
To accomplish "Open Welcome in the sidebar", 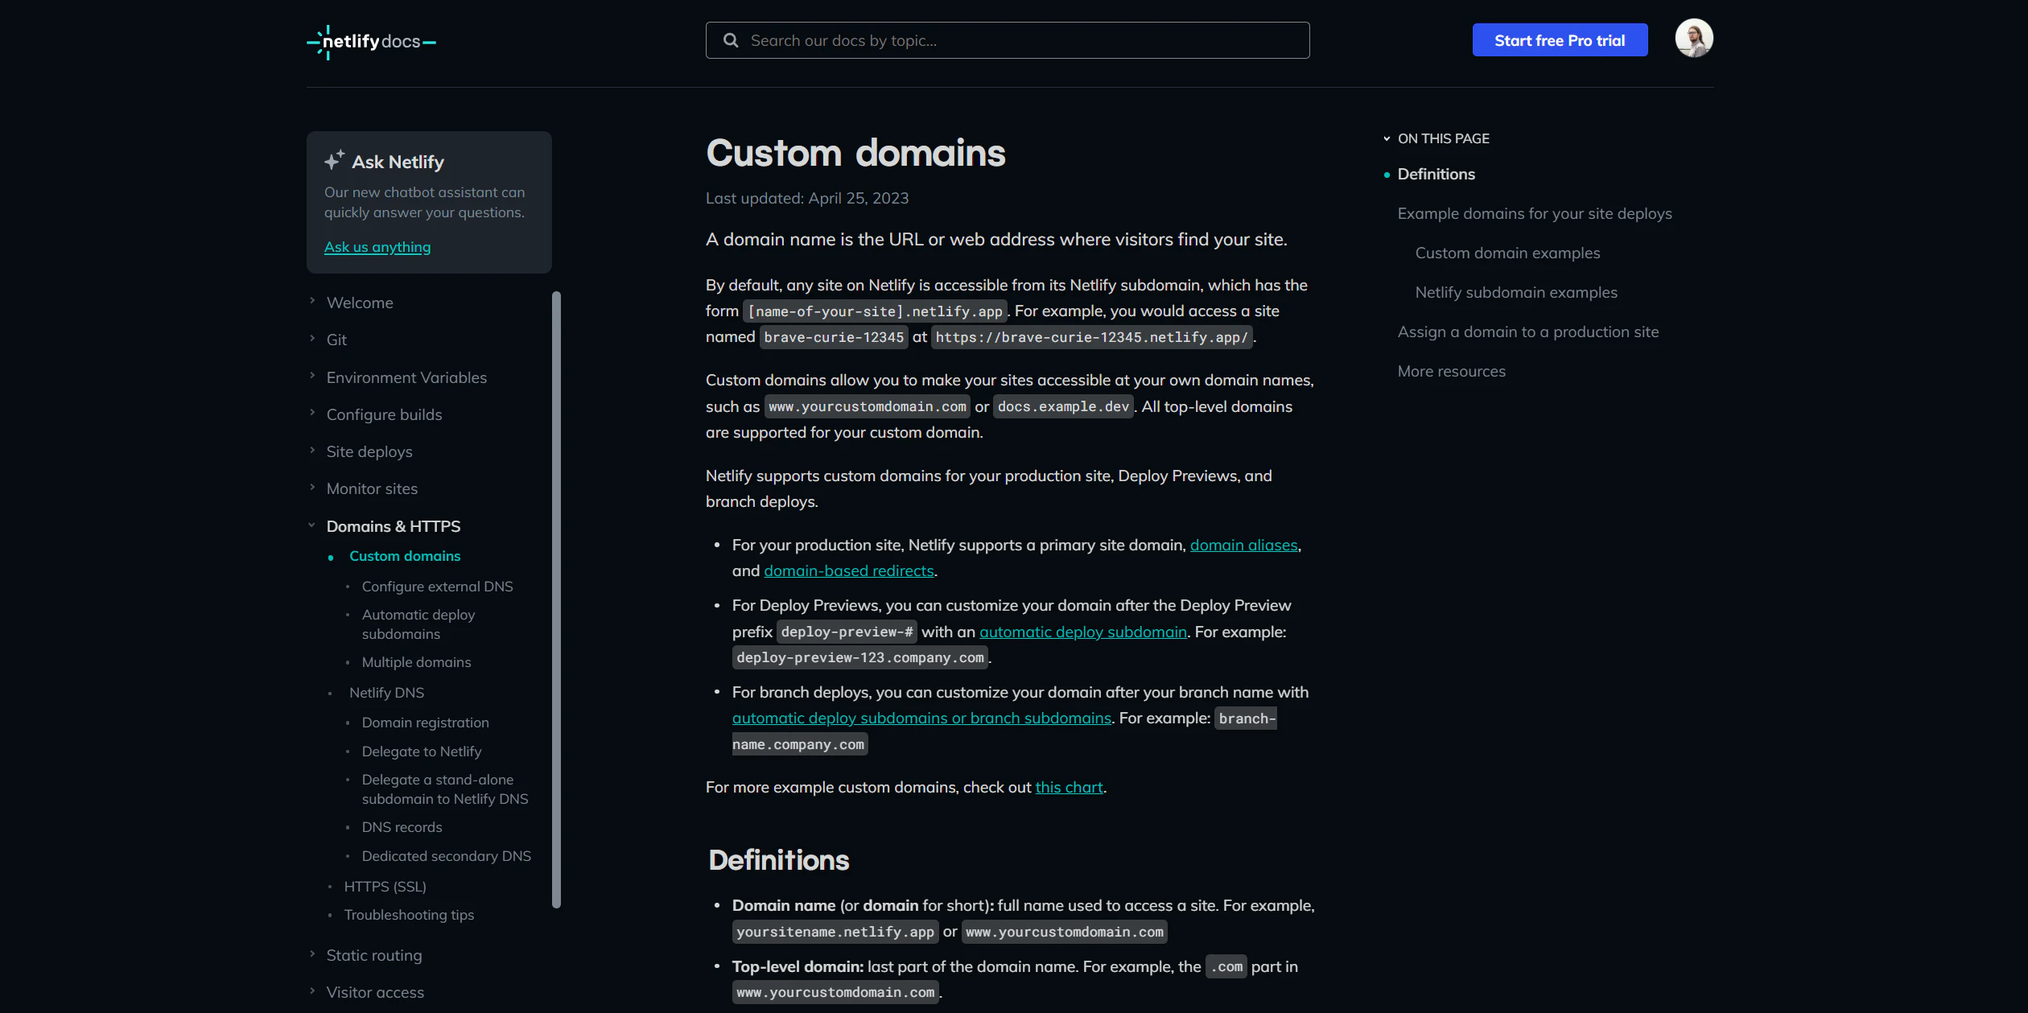I will (360, 303).
